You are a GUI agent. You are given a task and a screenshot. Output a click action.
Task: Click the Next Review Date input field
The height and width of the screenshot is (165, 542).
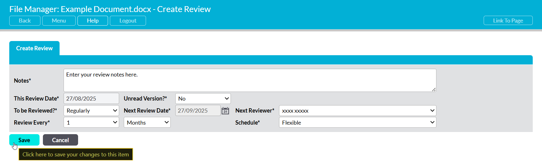coord(198,111)
